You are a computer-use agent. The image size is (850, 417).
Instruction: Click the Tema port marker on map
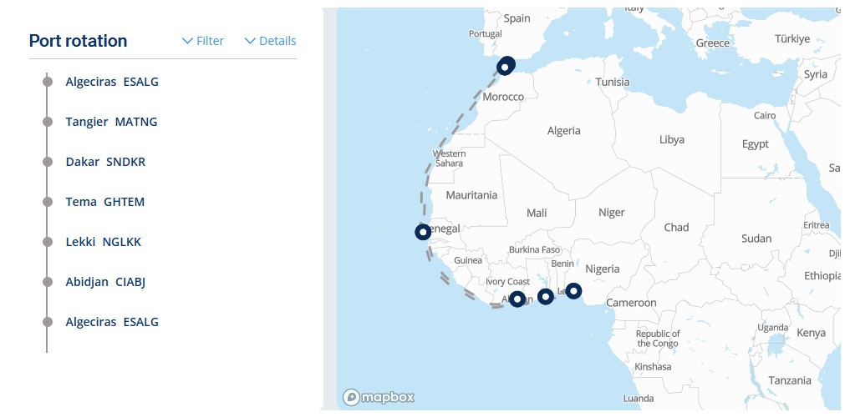click(x=545, y=296)
